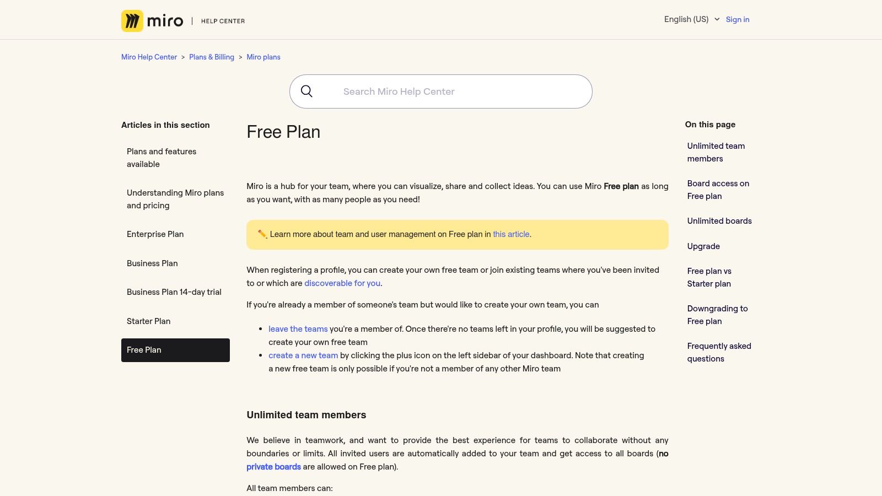Open the Miro Help Center breadcrumb
882x496 pixels.
149,57
